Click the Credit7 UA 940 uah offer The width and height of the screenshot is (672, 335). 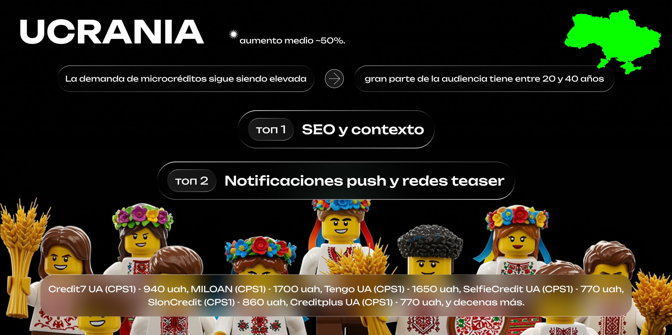tap(118, 289)
